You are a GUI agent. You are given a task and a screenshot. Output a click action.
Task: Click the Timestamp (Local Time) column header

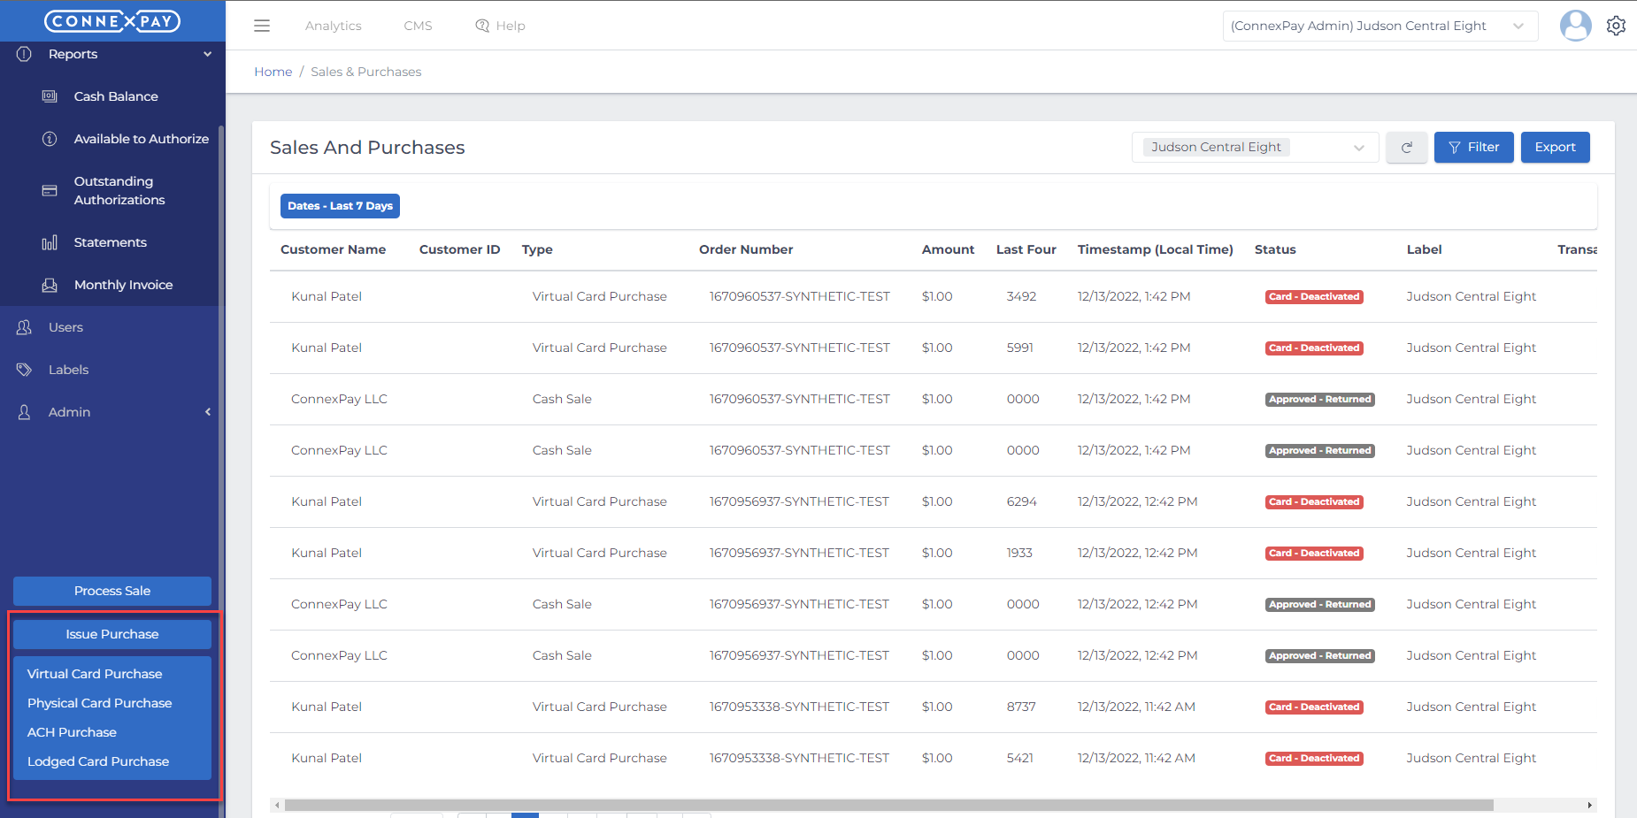point(1155,249)
